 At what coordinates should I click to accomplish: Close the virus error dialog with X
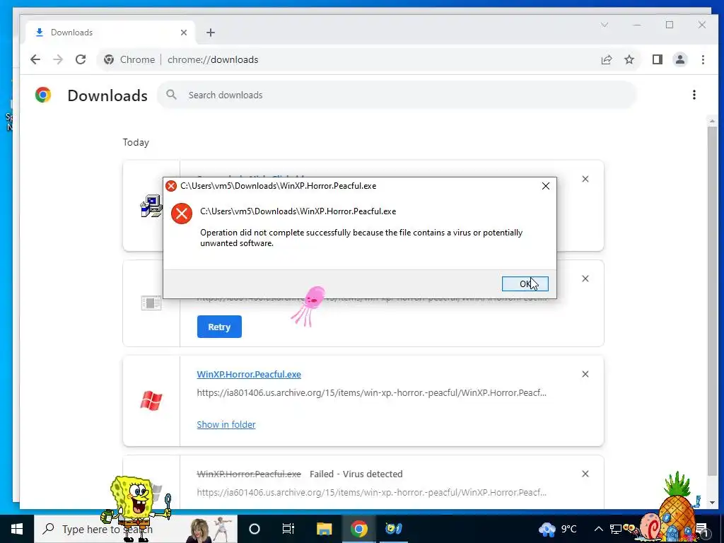coord(545,186)
